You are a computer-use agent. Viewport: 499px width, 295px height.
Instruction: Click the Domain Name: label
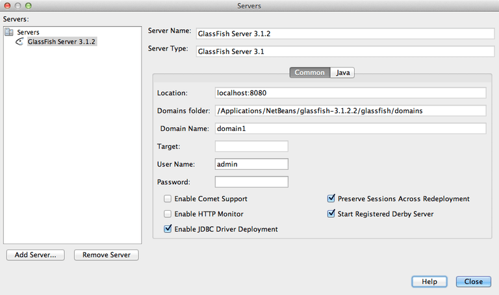tap(185, 128)
